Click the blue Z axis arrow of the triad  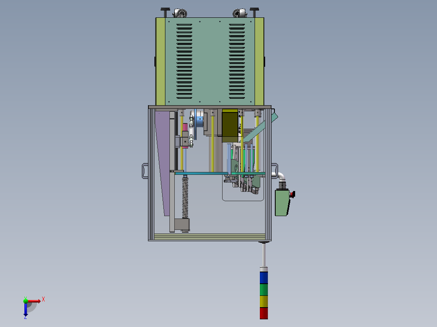[26, 310]
